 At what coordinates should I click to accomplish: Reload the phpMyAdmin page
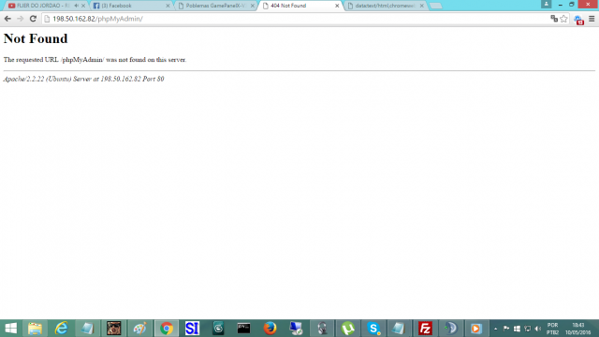pyautogui.click(x=34, y=19)
